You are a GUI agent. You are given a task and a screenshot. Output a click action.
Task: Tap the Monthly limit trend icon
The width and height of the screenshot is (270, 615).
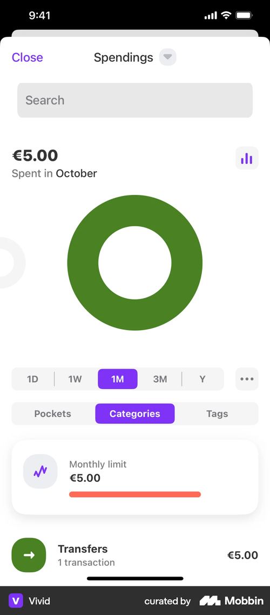pos(40,471)
